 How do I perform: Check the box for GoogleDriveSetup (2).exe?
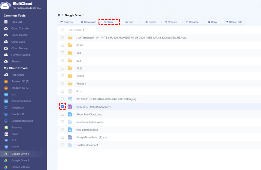coord(62,137)
